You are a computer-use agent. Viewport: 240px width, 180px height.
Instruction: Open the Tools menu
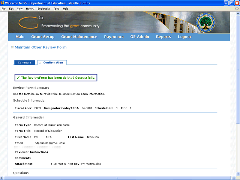(56, 9)
